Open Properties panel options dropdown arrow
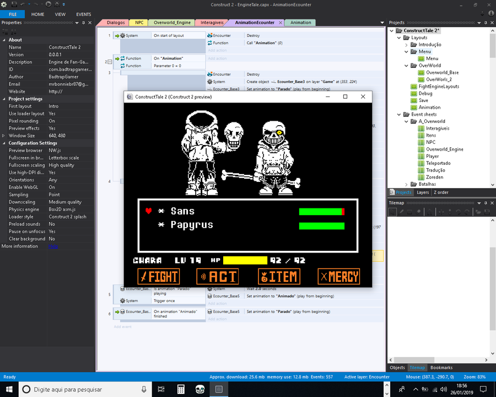 click(x=77, y=23)
